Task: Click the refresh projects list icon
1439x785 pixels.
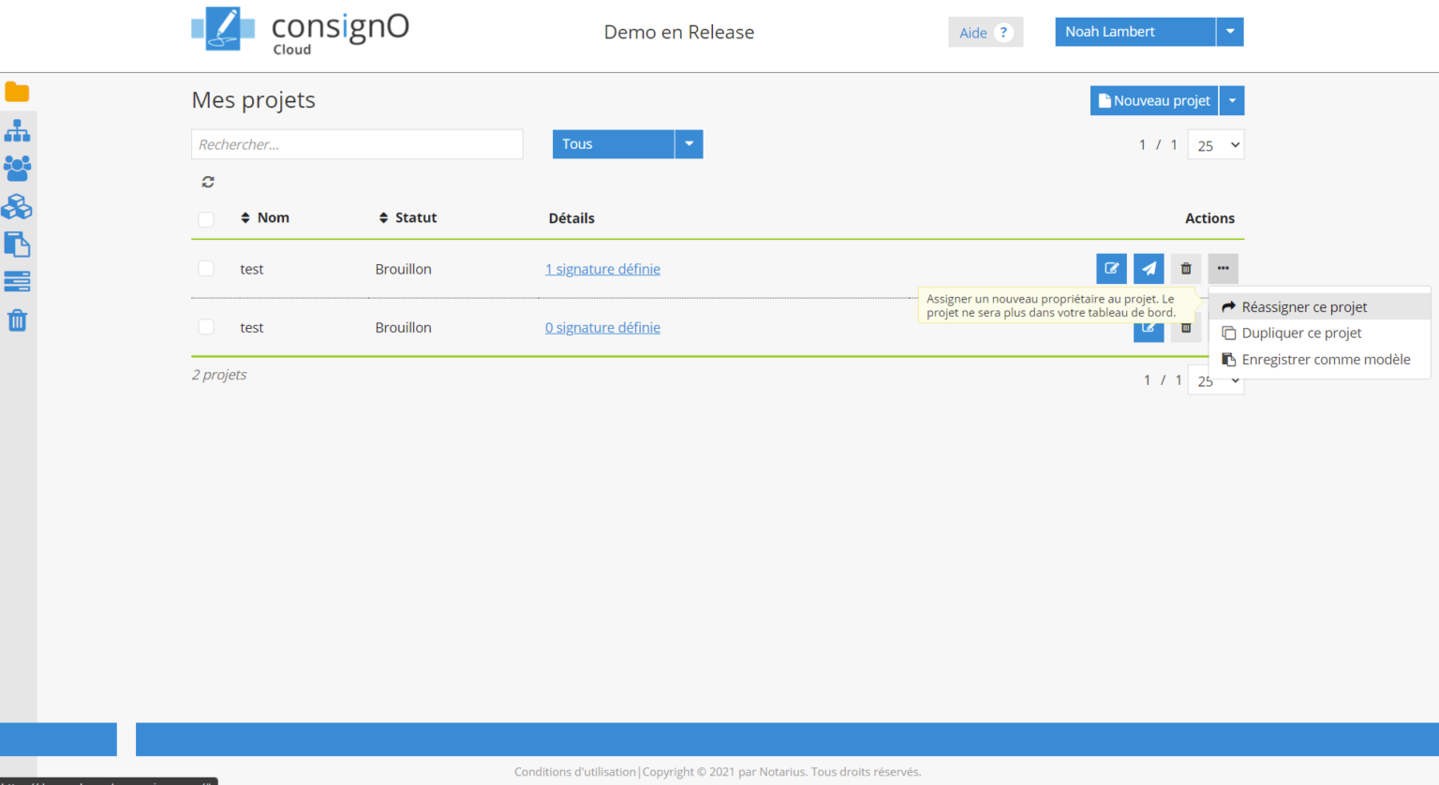Action: (208, 182)
